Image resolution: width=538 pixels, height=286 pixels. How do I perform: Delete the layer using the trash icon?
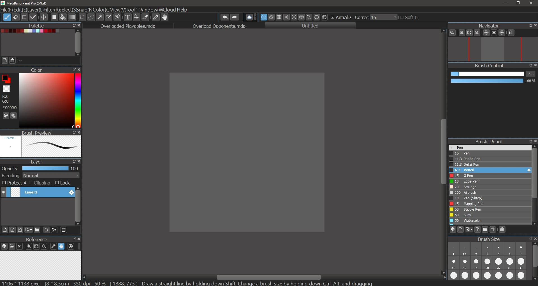pos(64,230)
